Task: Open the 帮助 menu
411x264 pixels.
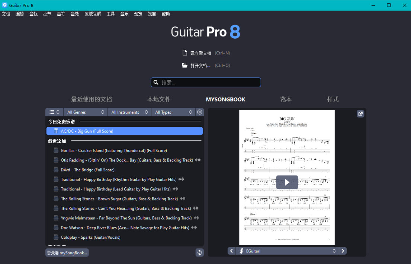Action: pyautogui.click(x=166, y=14)
